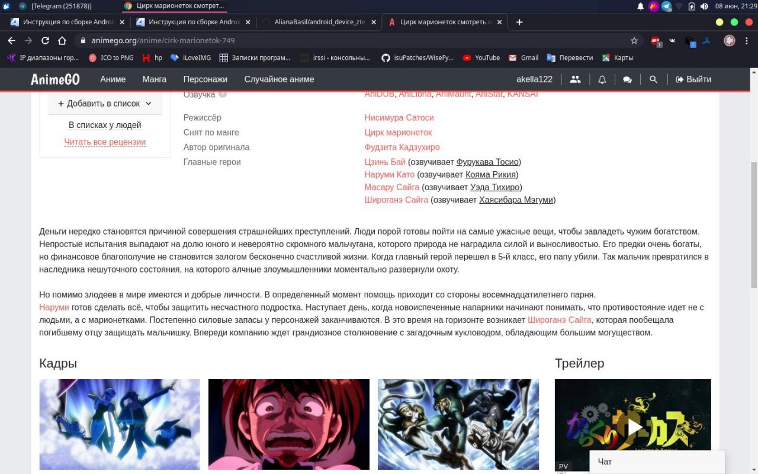The height and width of the screenshot is (474, 758).
Task: Open the Персонажи menu item
Action: point(205,79)
